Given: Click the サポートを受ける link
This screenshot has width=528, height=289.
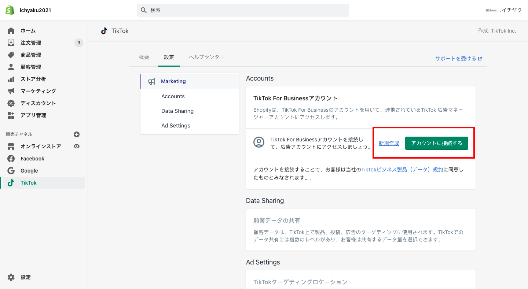Looking at the screenshot, I should click(x=456, y=59).
